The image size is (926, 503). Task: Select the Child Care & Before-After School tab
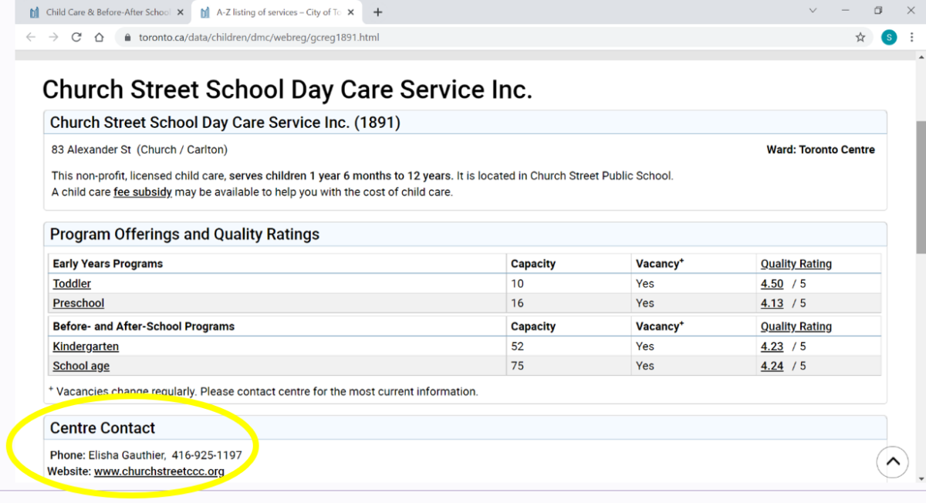point(100,12)
